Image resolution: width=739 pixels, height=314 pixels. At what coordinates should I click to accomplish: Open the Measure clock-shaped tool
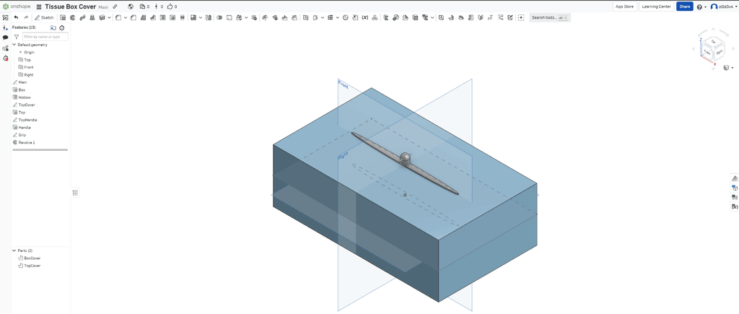pyautogui.click(x=346, y=17)
